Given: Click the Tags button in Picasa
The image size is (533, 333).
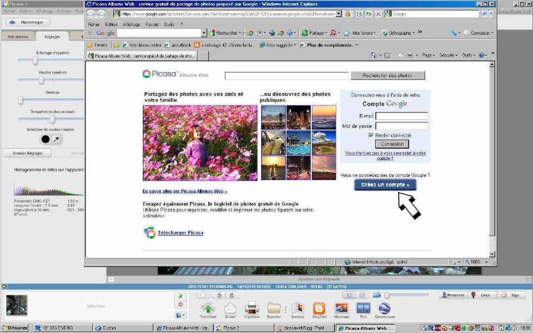Looking at the screenshot, I should click(x=512, y=295).
